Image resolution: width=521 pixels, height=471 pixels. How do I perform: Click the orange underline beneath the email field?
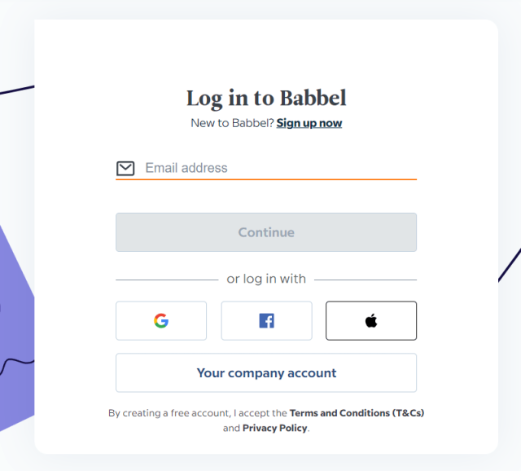(266, 179)
